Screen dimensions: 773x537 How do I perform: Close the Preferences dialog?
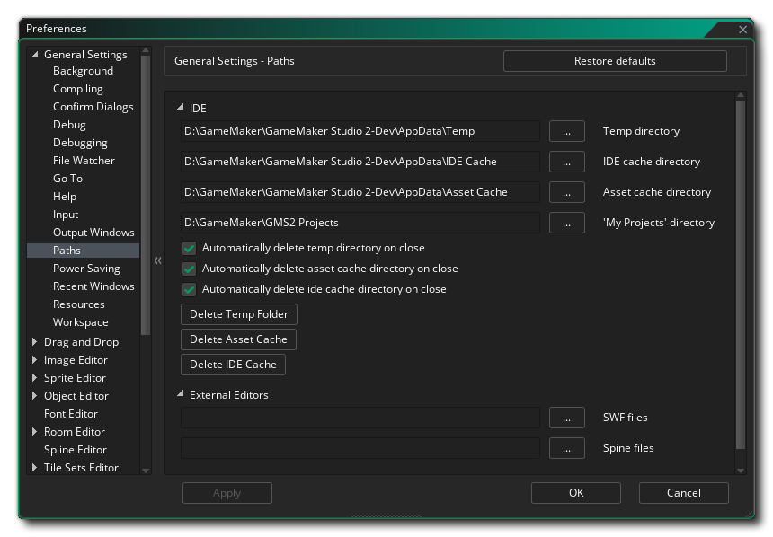[742, 30]
